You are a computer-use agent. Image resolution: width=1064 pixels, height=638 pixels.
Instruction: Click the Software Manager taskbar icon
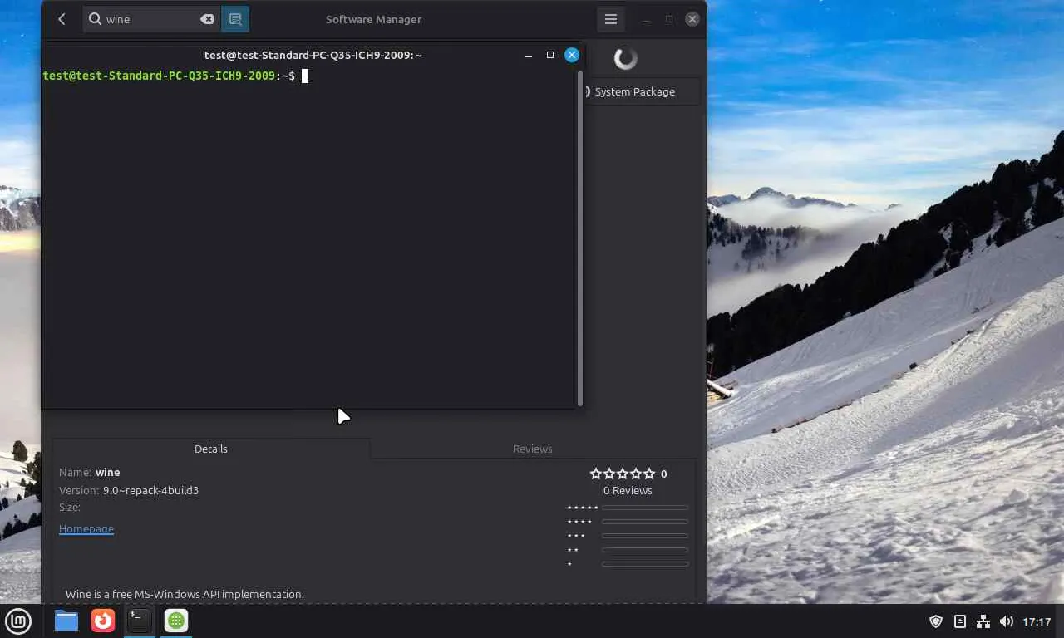[176, 621]
